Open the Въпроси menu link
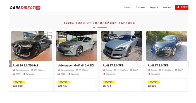This screenshot has height=103, width=196. pyautogui.click(x=154, y=7)
